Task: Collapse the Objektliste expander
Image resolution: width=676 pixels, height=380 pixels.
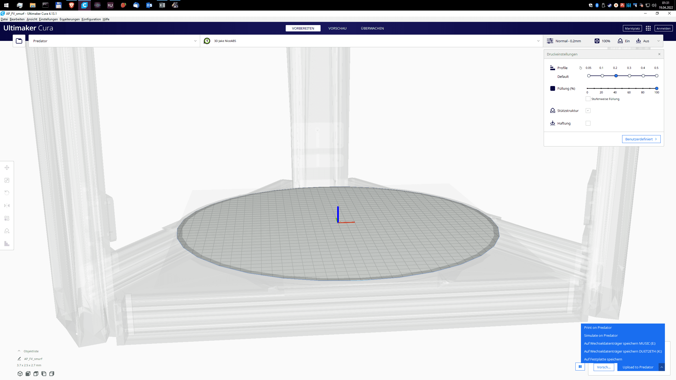Action: click(19, 351)
